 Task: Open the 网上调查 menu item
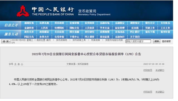coord(90,37)
